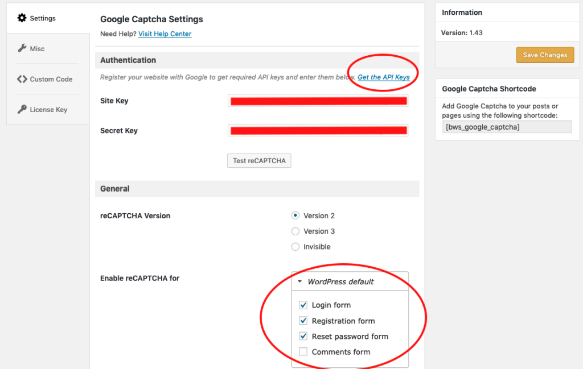The width and height of the screenshot is (583, 369).
Task: Select the Version 2 radio button
Action: point(295,215)
